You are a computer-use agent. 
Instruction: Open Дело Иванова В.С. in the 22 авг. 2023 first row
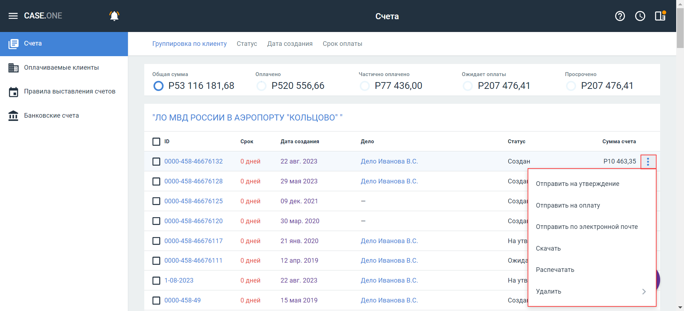(x=389, y=161)
